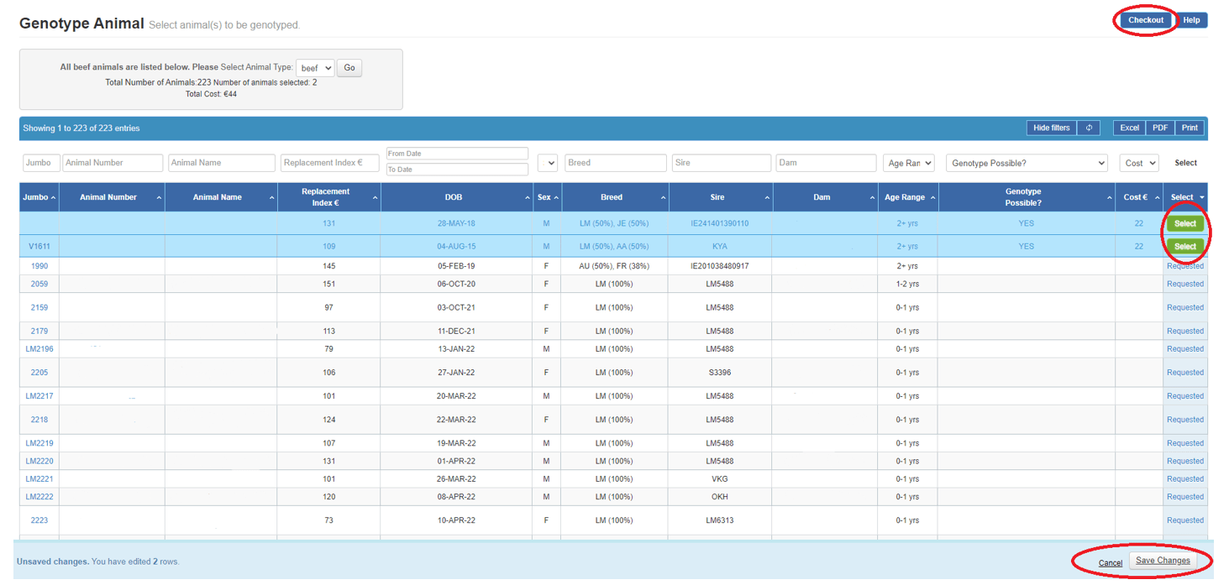The width and height of the screenshot is (1229, 585).
Task: Focus the Replacement Index € filter field
Action: coord(330,163)
